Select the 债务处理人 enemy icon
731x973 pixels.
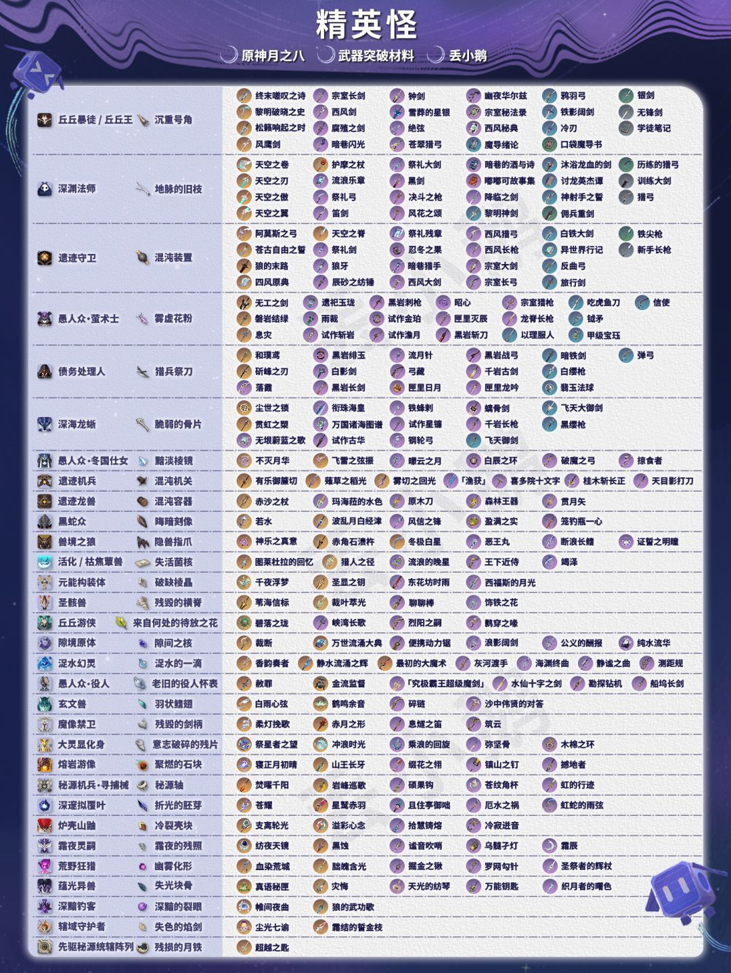tap(45, 371)
